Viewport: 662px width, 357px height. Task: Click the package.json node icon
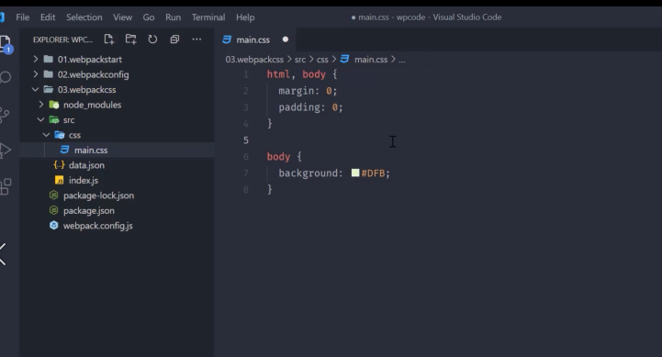(x=53, y=210)
